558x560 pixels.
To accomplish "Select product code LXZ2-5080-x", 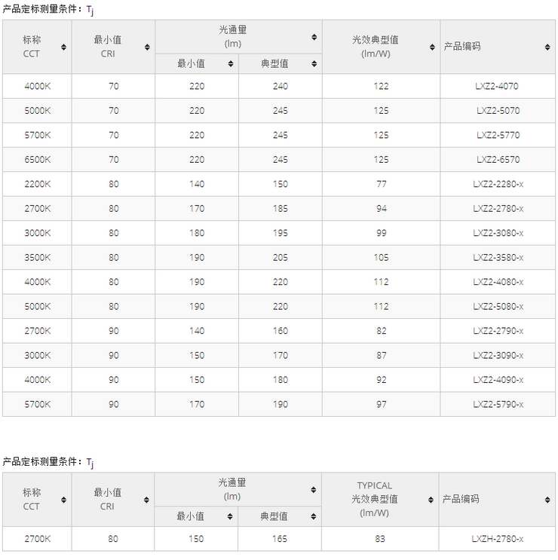I will pyautogui.click(x=498, y=307).
